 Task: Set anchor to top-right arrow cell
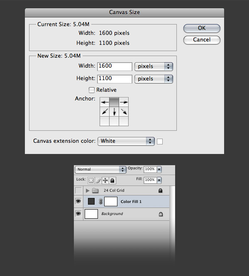click(x=124, y=102)
